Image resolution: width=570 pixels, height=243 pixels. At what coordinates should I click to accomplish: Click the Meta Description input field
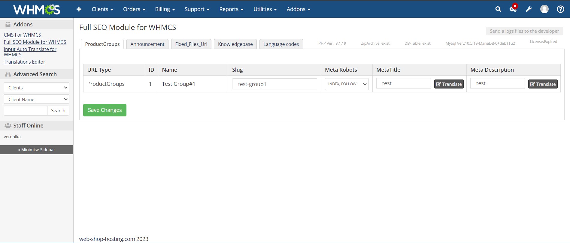pos(497,83)
